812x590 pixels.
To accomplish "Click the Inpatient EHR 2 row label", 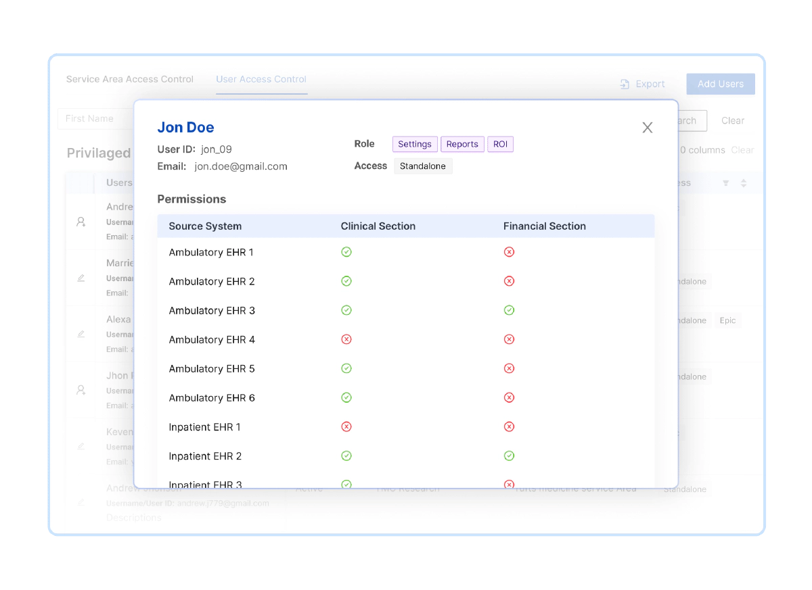I will (x=205, y=456).
